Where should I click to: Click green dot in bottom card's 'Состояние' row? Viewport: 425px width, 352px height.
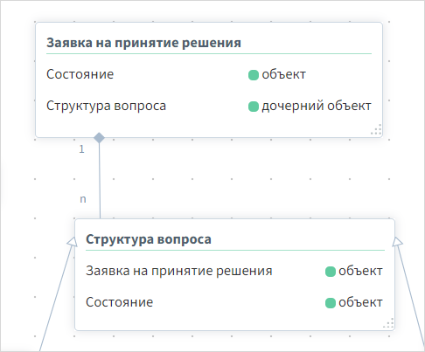click(x=331, y=303)
